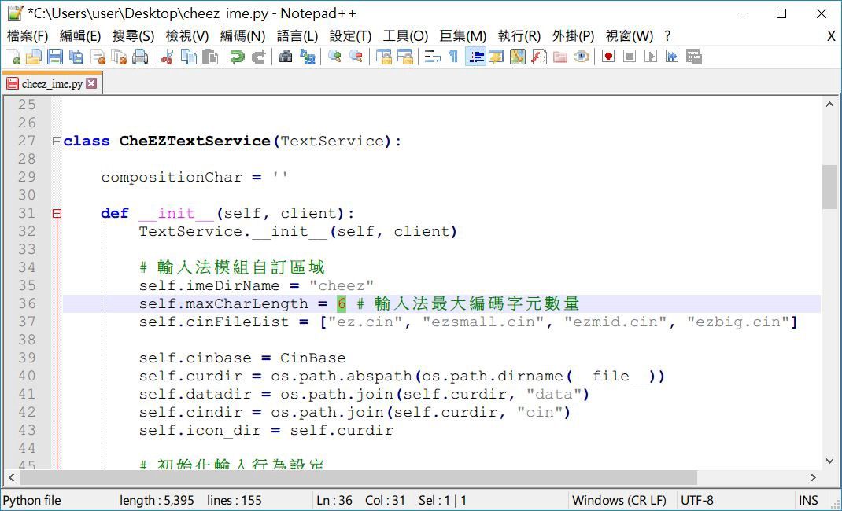Image resolution: width=842 pixels, height=511 pixels.
Task: Click the vertical scrollbar down arrow
Action: 829,461
